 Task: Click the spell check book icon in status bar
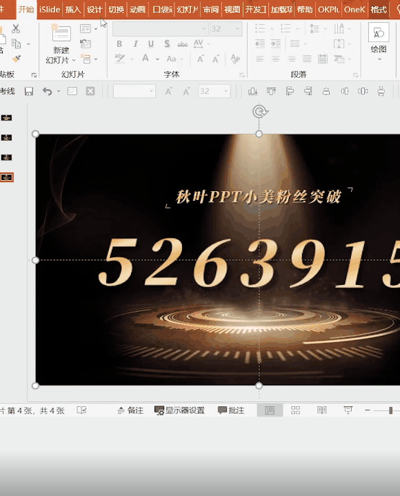click(x=81, y=410)
